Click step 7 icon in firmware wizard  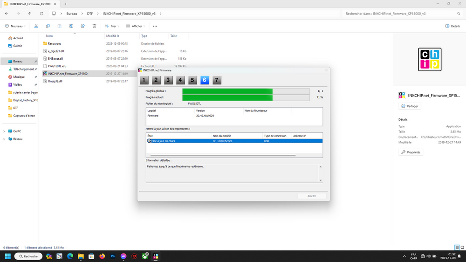(217, 80)
